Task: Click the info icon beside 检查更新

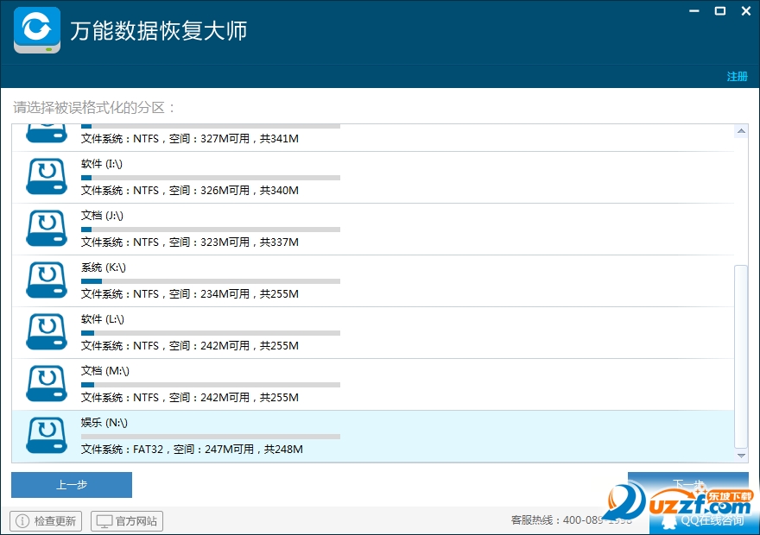Action: point(22,521)
